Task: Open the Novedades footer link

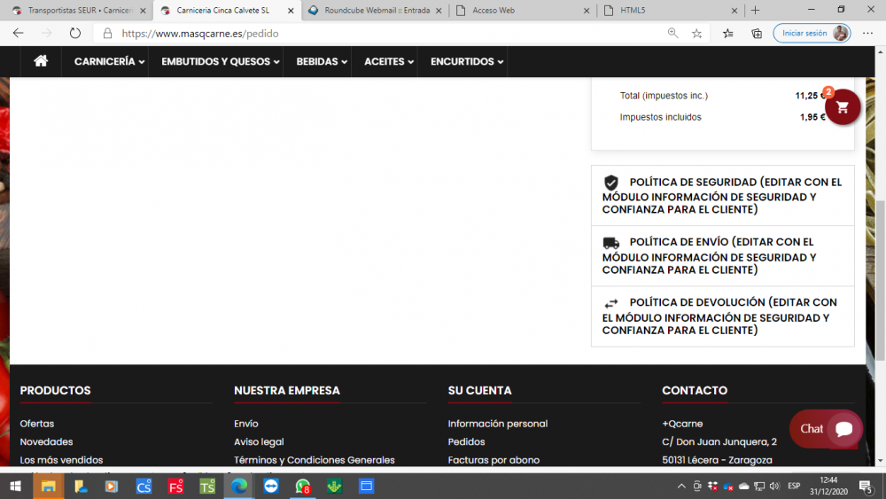Action: [x=46, y=442]
